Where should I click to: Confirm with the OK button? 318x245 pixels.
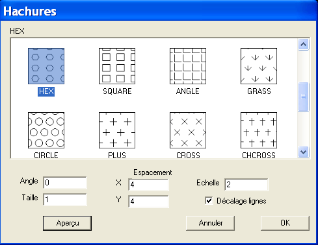coord(285,223)
